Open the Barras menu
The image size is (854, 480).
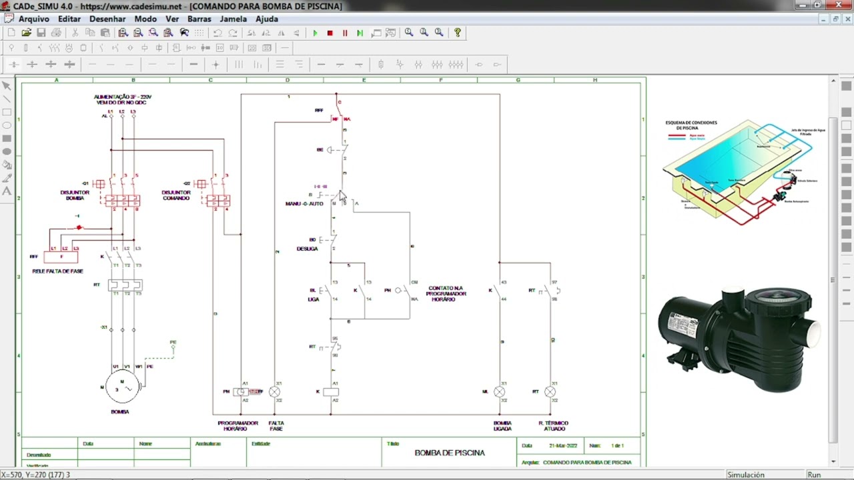click(x=199, y=19)
